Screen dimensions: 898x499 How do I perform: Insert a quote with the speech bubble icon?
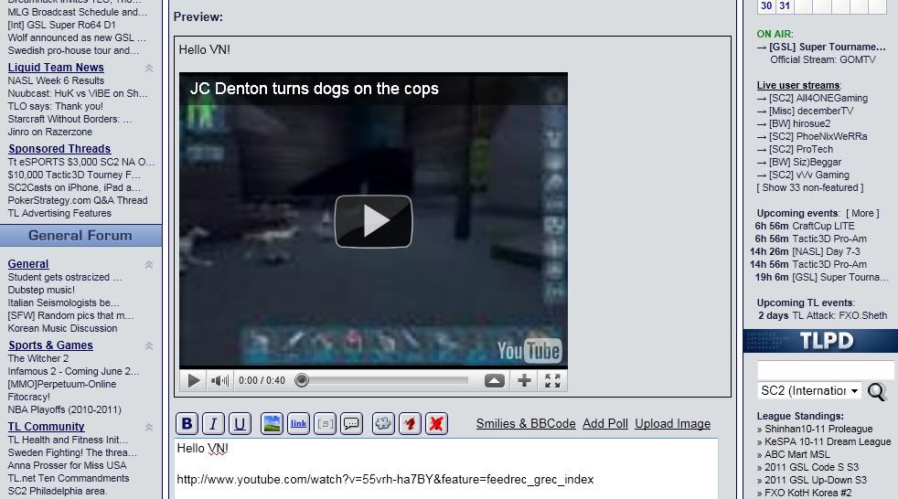(351, 424)
